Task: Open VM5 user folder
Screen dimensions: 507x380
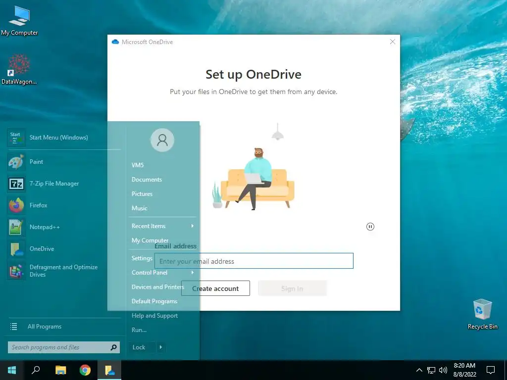Action: pos(138,165)
